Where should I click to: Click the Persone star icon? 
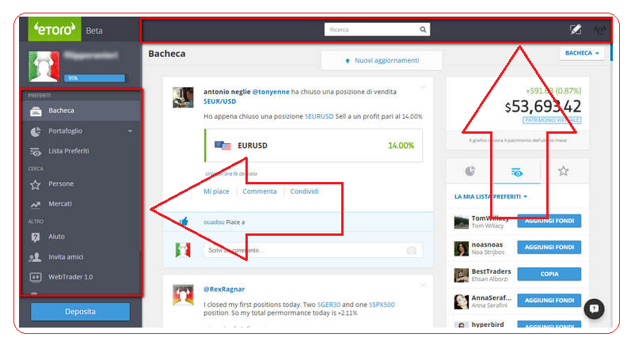tap(36, 184)
